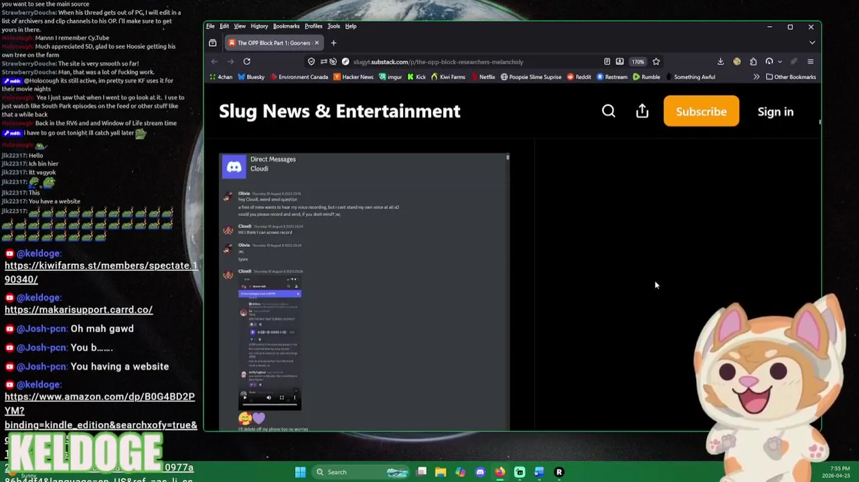Go forward using the browser forward arrow
Viewport: 859px width, 482px height.
click(230, 62)
